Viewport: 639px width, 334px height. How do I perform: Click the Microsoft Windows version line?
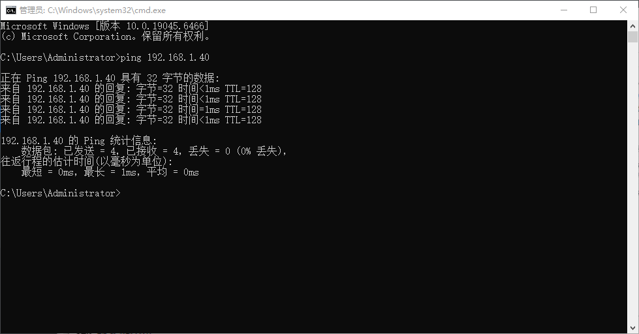[x=104, y=26]
